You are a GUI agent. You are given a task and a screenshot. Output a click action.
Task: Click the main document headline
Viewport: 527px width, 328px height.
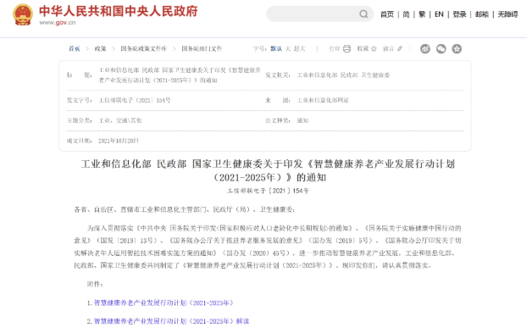pyautogui.click(x=268, y=170)
